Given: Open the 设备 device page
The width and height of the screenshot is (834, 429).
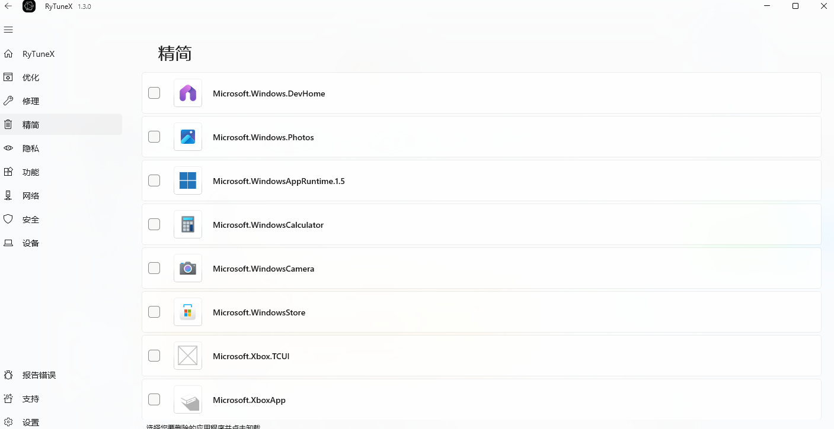Looking at the screenshot, I should pyautogui.click(x=31, y=243).
